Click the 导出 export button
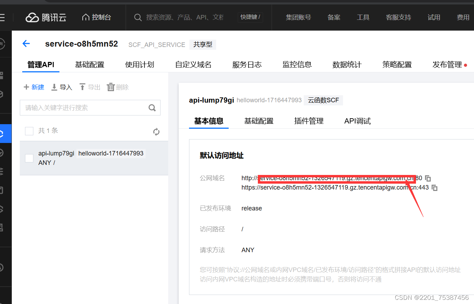 [90, 87]
